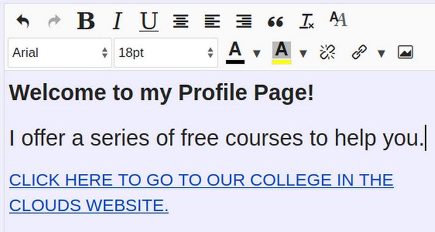The height and width of the screenshot is (232, 435).
Task: Undo the last edit
Action: pos(23,21)
